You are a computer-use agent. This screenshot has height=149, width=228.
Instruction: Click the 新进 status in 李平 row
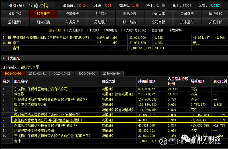click(x=196, y=43)
